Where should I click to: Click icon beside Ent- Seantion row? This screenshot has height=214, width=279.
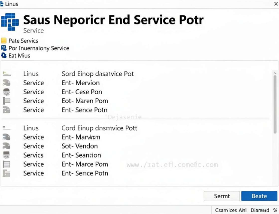pos(6,155)
